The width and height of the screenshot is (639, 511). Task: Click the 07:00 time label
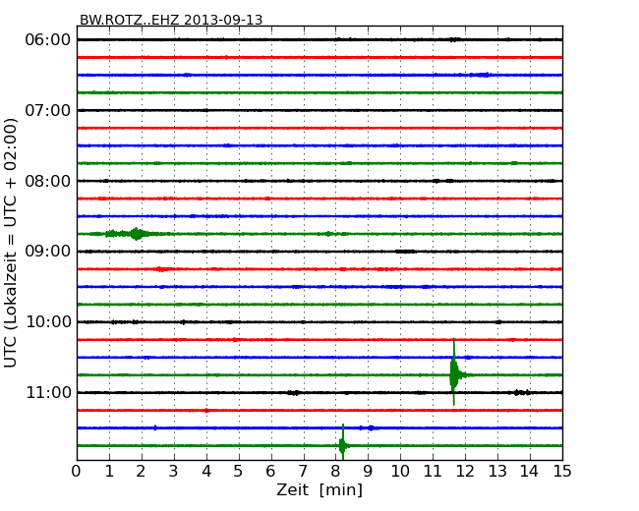48,110
